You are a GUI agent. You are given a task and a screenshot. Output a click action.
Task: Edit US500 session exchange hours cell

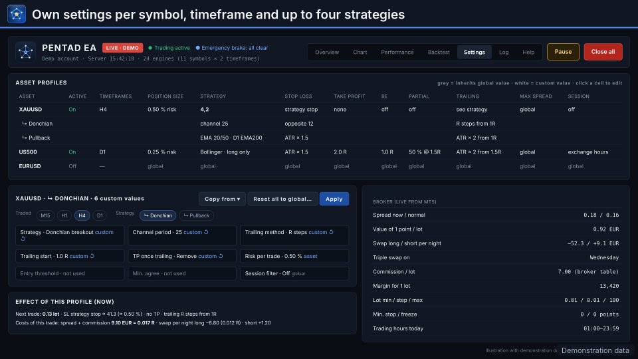click(x=588, y=152)
